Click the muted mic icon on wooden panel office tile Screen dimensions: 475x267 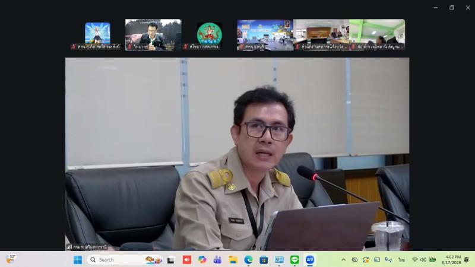point(297,47)
